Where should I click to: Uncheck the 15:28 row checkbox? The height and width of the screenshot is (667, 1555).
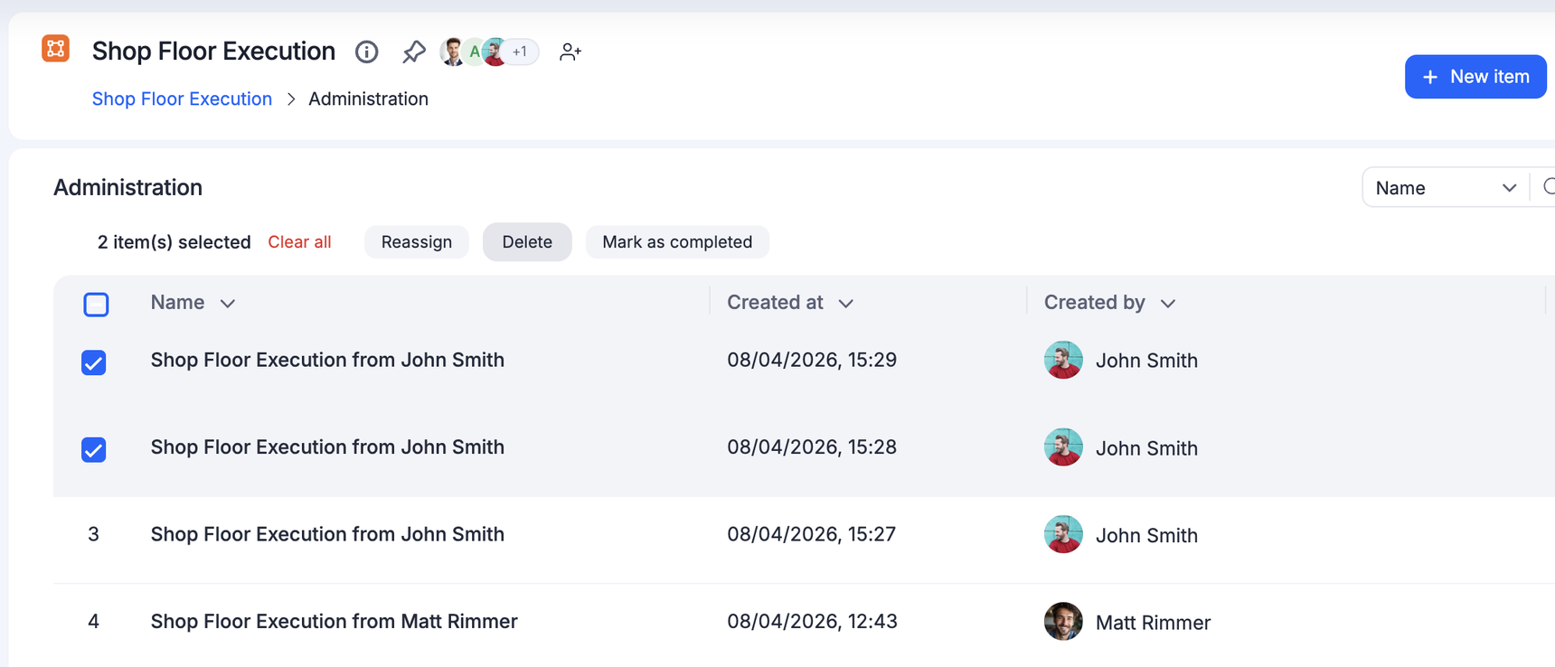[x=94, y=449]
